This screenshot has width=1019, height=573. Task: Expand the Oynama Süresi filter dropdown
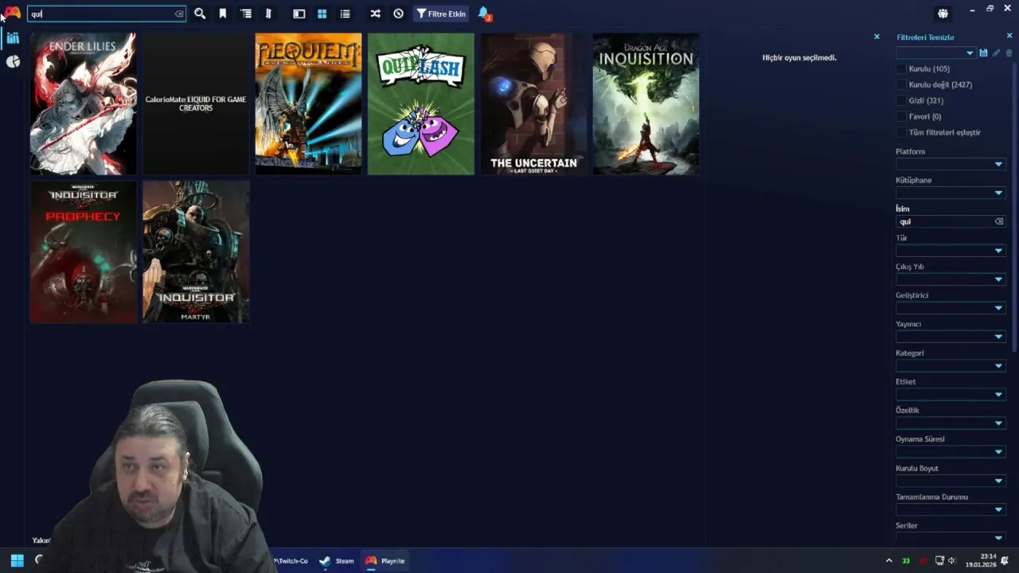pyautogui.click(x=951, y=451)
